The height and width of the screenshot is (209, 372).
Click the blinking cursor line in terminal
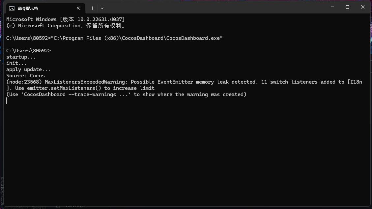(7, 101)
